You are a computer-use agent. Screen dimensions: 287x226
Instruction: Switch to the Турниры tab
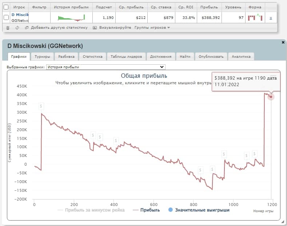[43, 57]
